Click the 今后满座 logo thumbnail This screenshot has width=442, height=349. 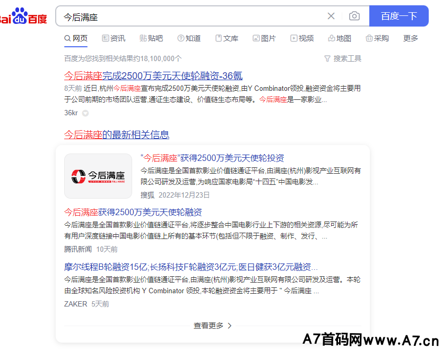pos(98,176)
